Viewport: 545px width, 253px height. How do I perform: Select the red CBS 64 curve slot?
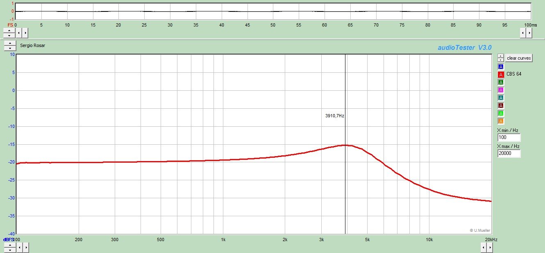(501, 74)
